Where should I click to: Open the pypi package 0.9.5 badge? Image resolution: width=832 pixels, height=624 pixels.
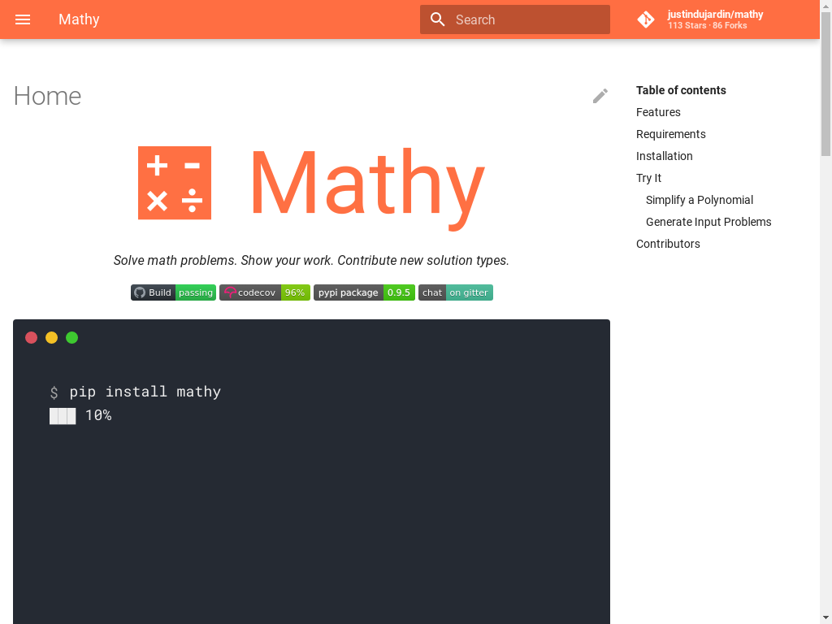pyautogui.click(x=364, y=292)
